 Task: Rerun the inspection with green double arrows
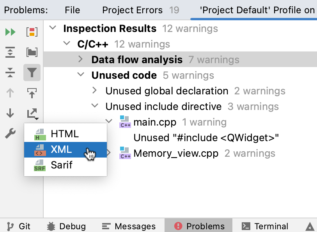[x=10, y=32]
